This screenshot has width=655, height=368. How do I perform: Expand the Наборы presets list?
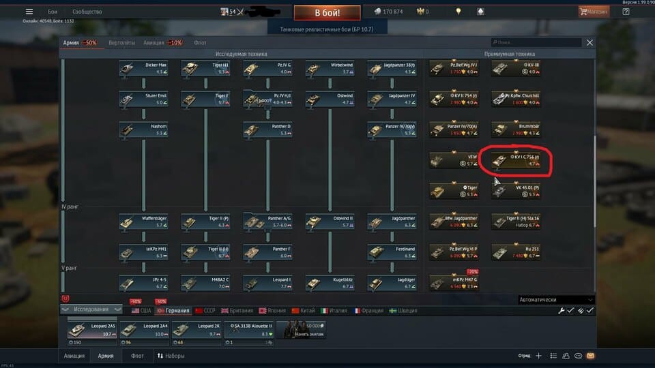171,356
